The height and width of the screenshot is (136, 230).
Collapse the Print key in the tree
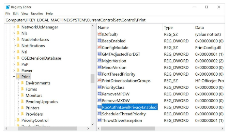pyautogui.click(x=14, y=77)
